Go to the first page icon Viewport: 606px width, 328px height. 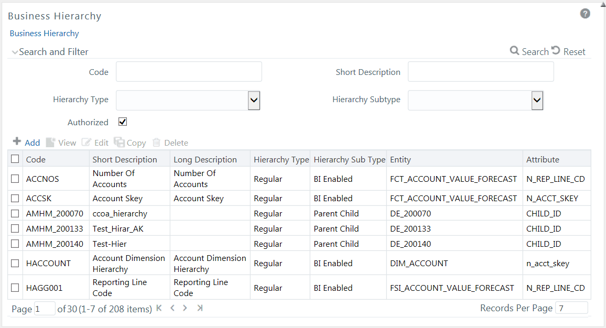159,308
